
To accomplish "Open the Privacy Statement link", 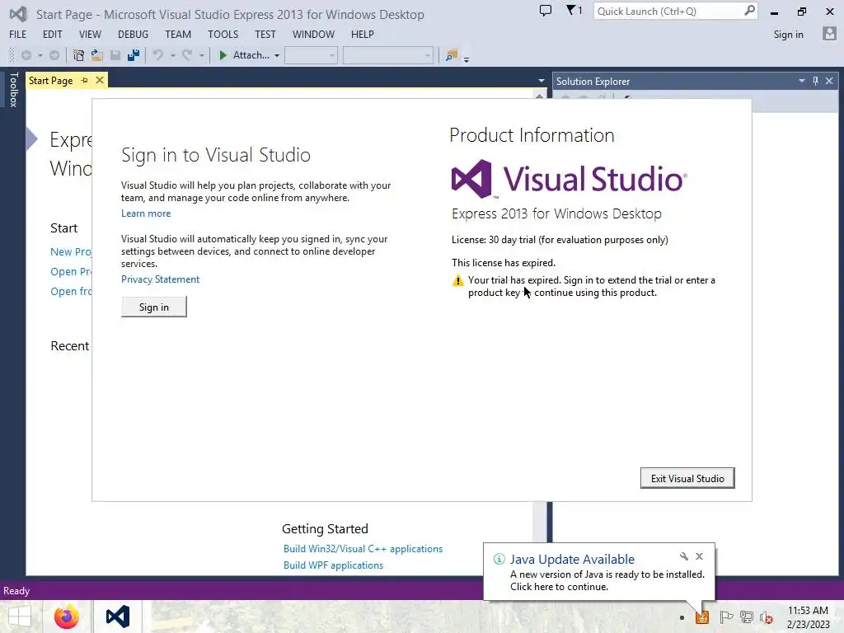I will [x=161, y=279].
